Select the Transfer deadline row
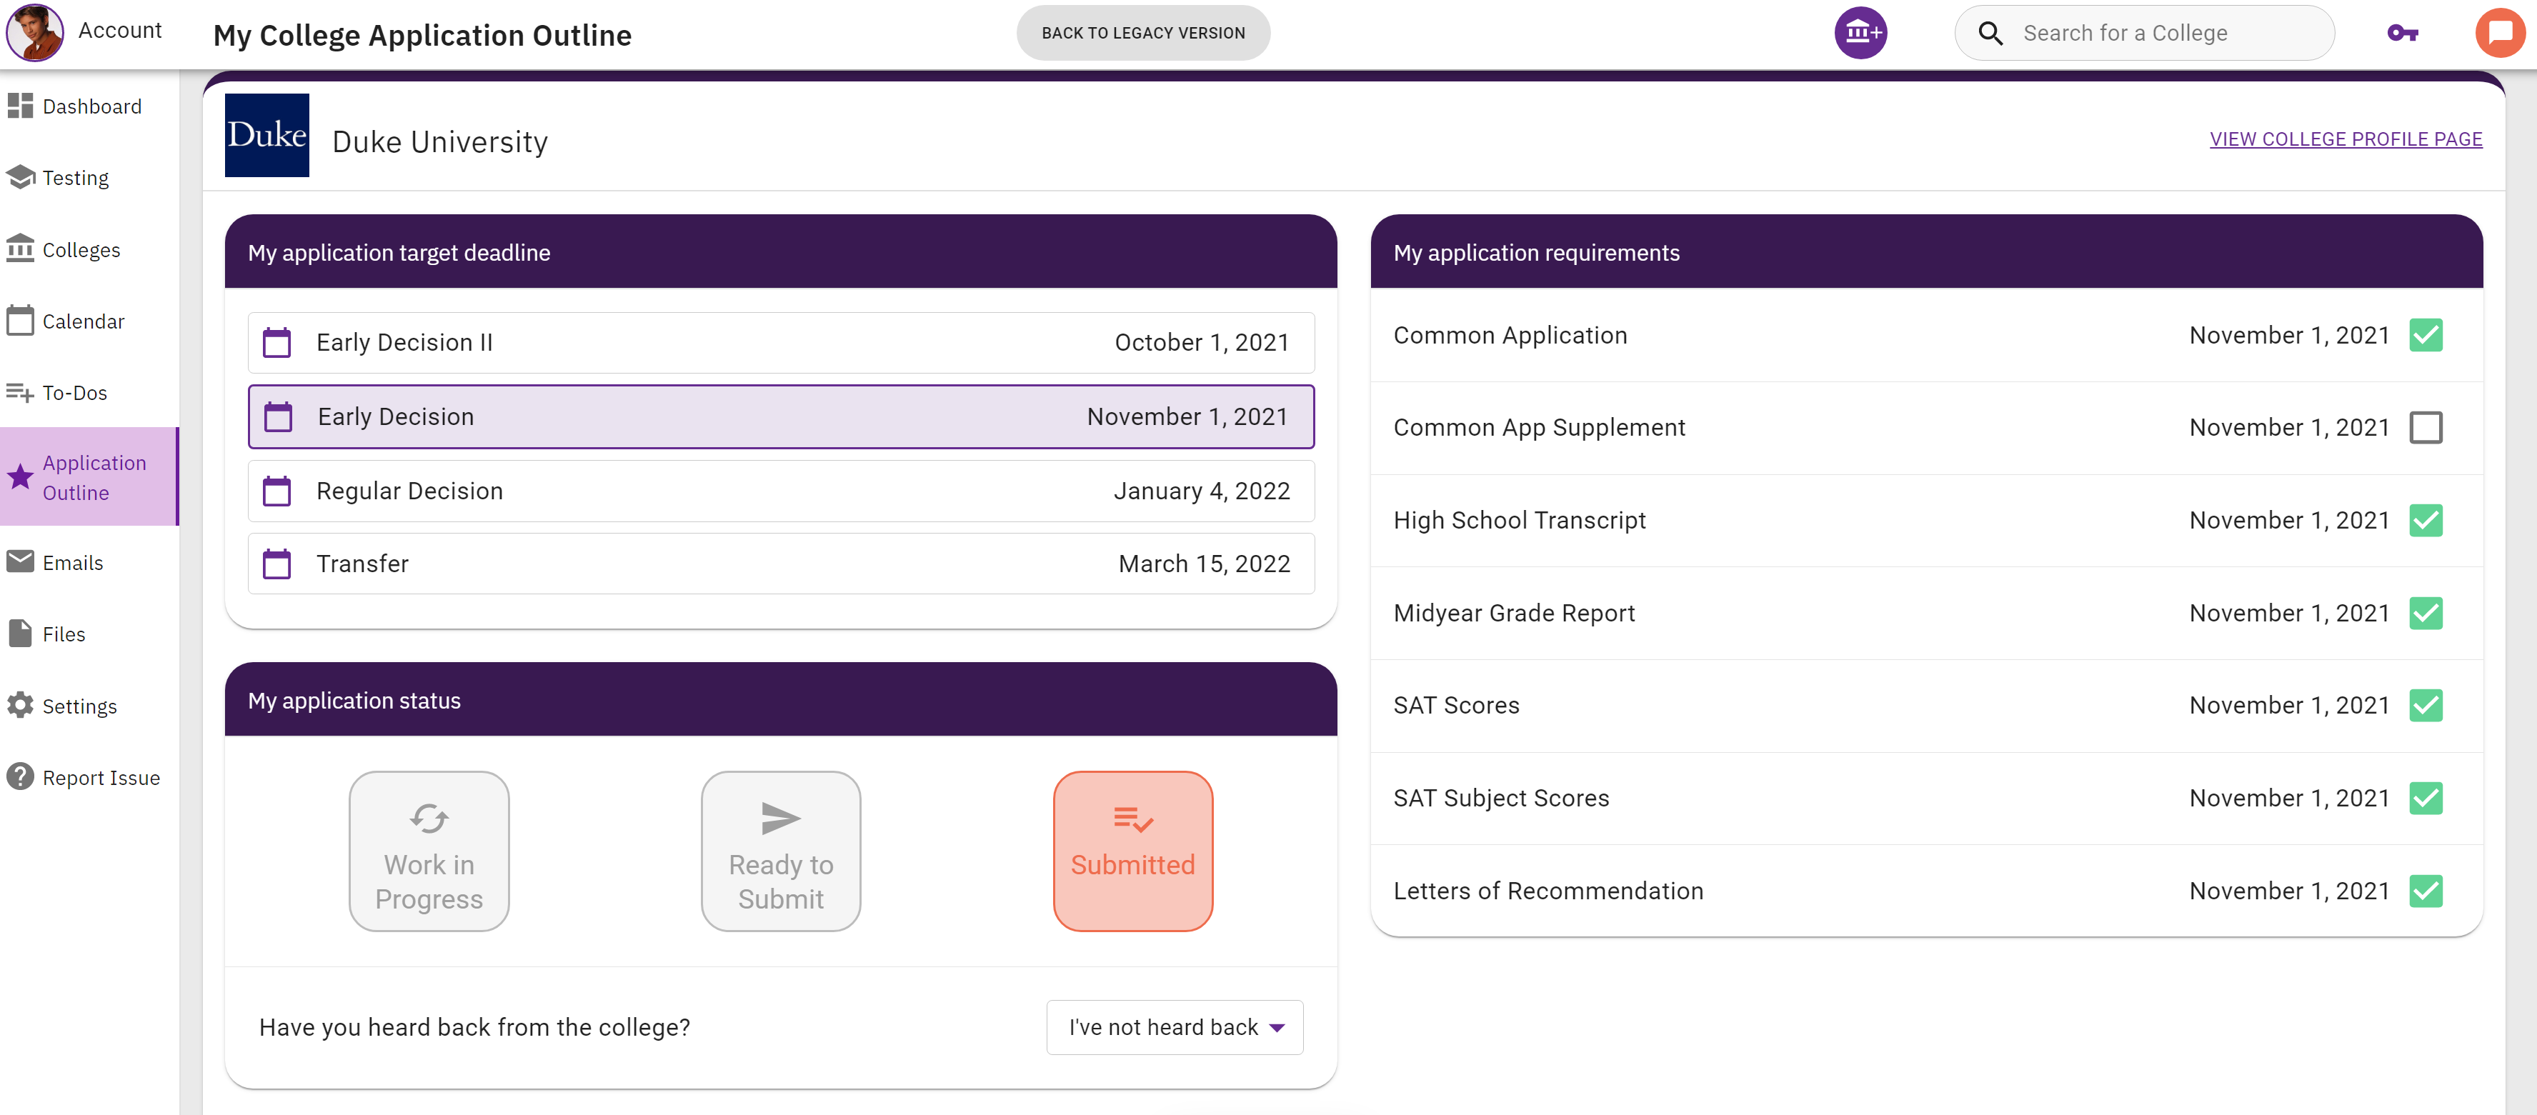This screenshot has height=1115, width=2537. [781, 564]
